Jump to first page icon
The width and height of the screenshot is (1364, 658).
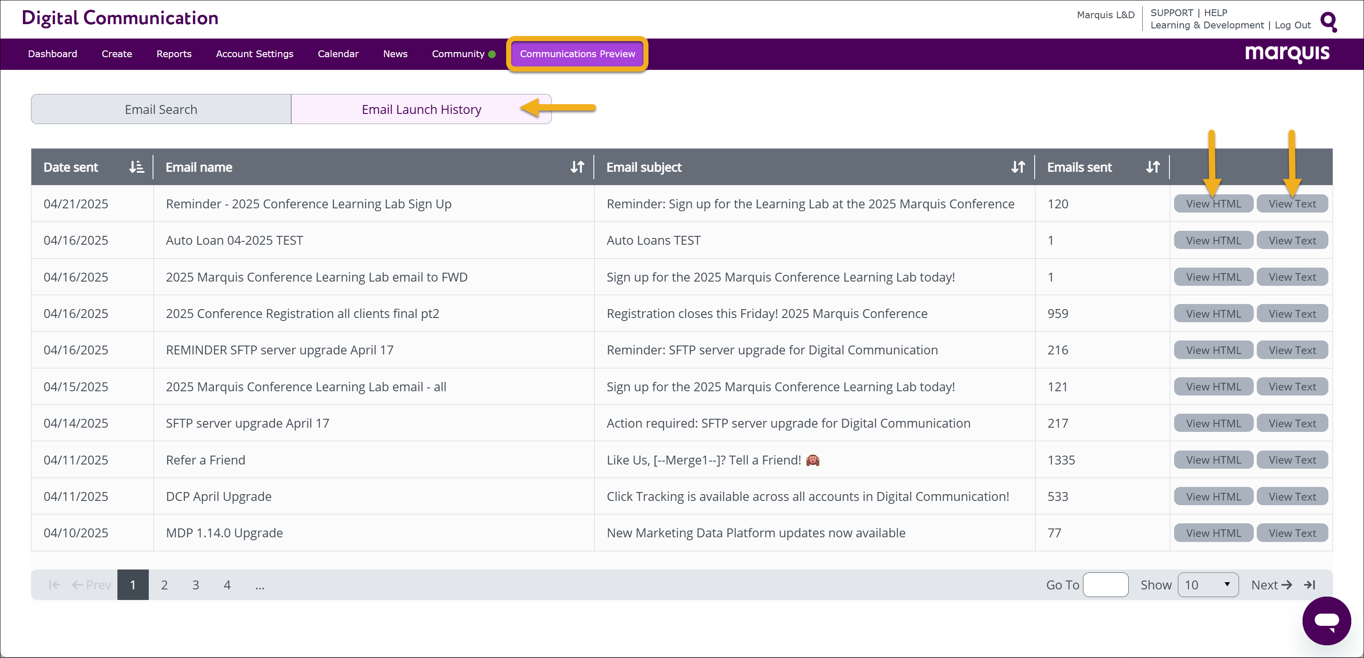[x=54, y=584]
